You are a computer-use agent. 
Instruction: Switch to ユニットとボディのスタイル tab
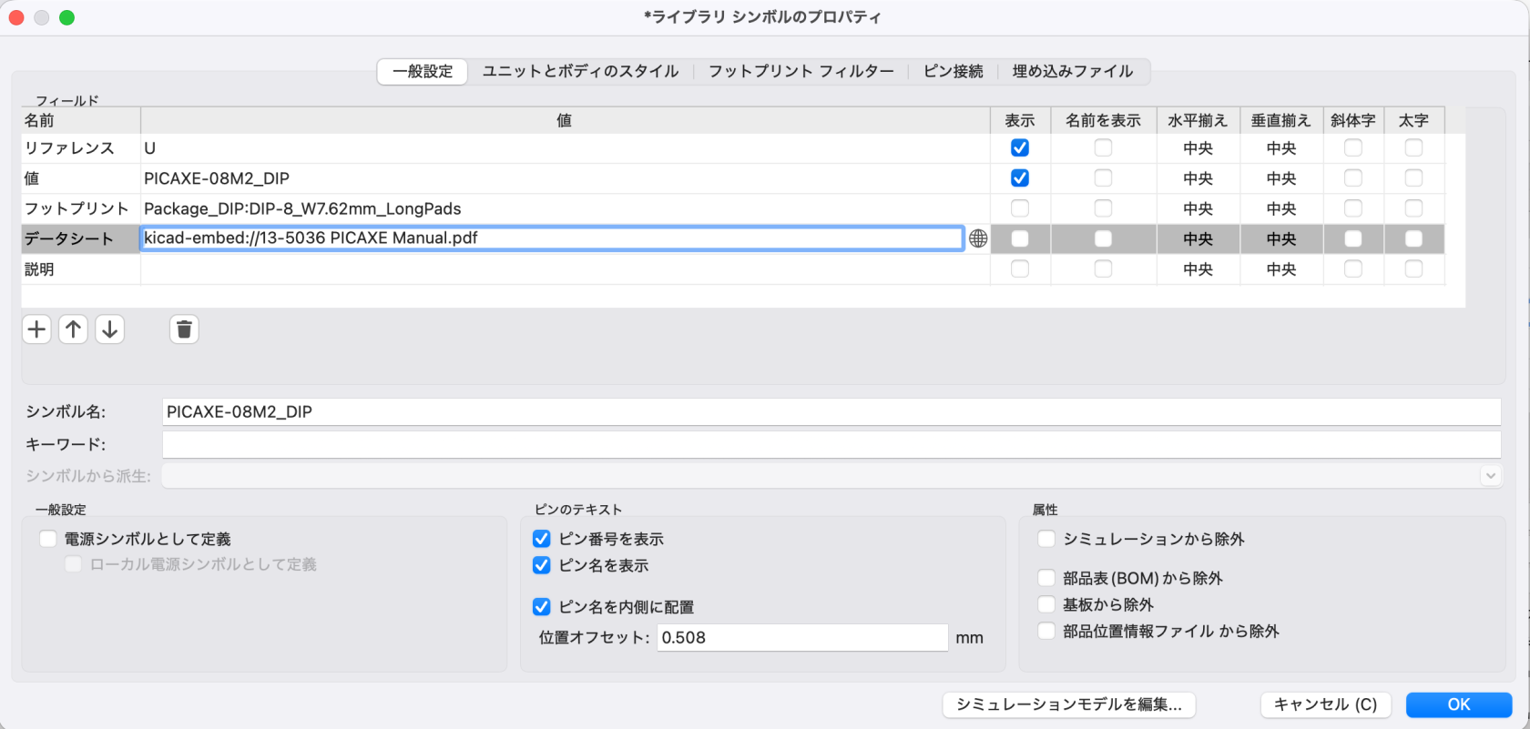[580, 71]
